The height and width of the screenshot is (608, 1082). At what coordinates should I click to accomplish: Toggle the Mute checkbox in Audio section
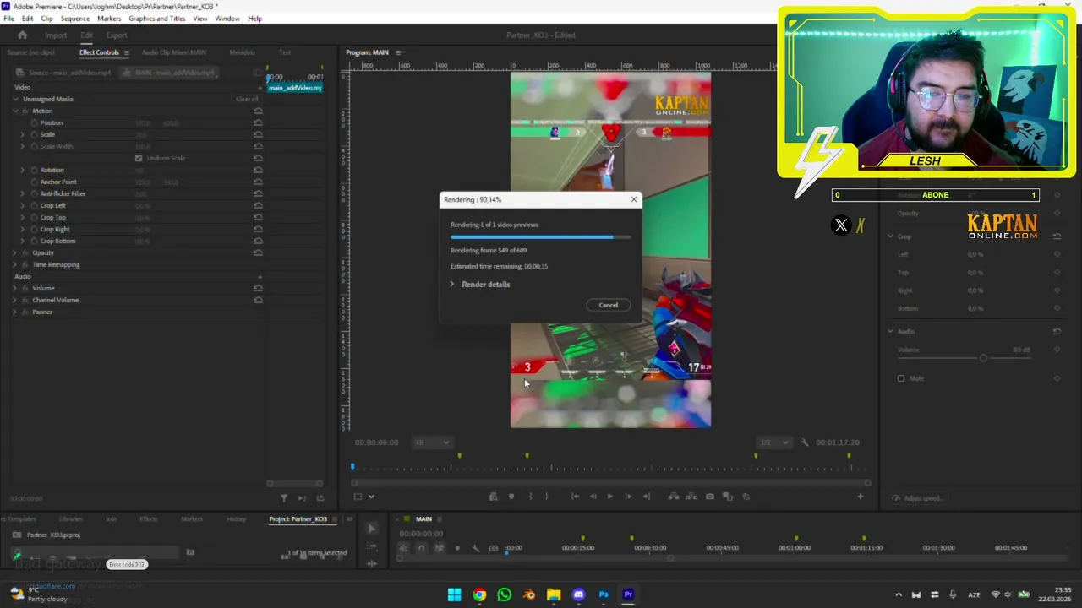pyautogui.click(x=901, y=378)
